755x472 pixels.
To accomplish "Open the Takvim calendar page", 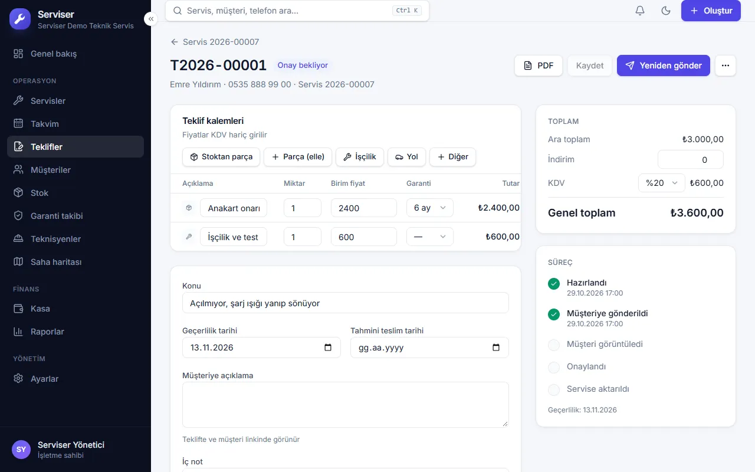I will pyautogui.click(x=75, y=124).
